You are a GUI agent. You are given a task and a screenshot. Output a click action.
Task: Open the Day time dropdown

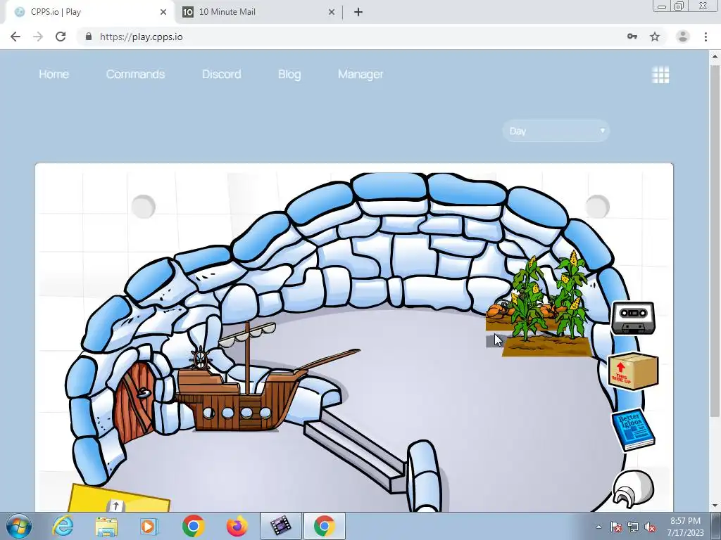click(556, 131)
